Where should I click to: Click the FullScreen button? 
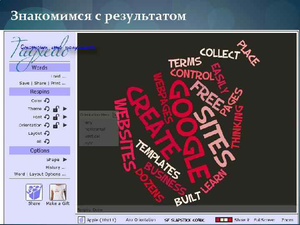point(264,220)
